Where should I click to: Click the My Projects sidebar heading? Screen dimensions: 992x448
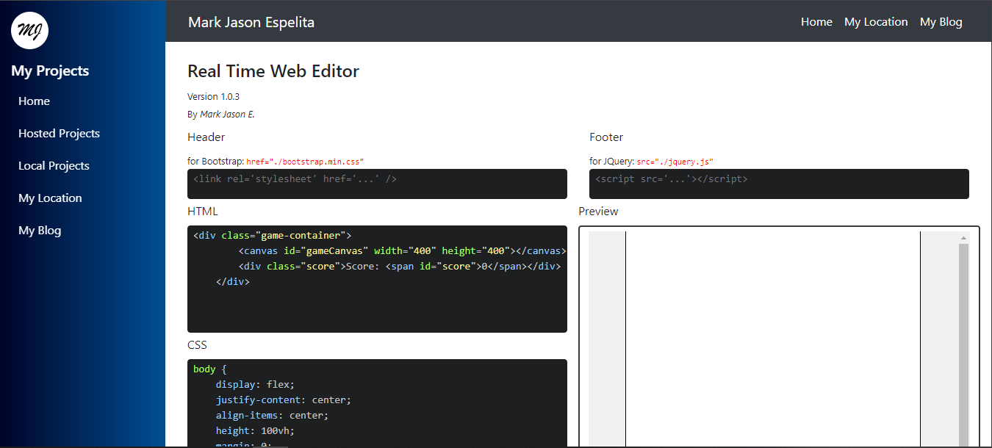point(50,71)
